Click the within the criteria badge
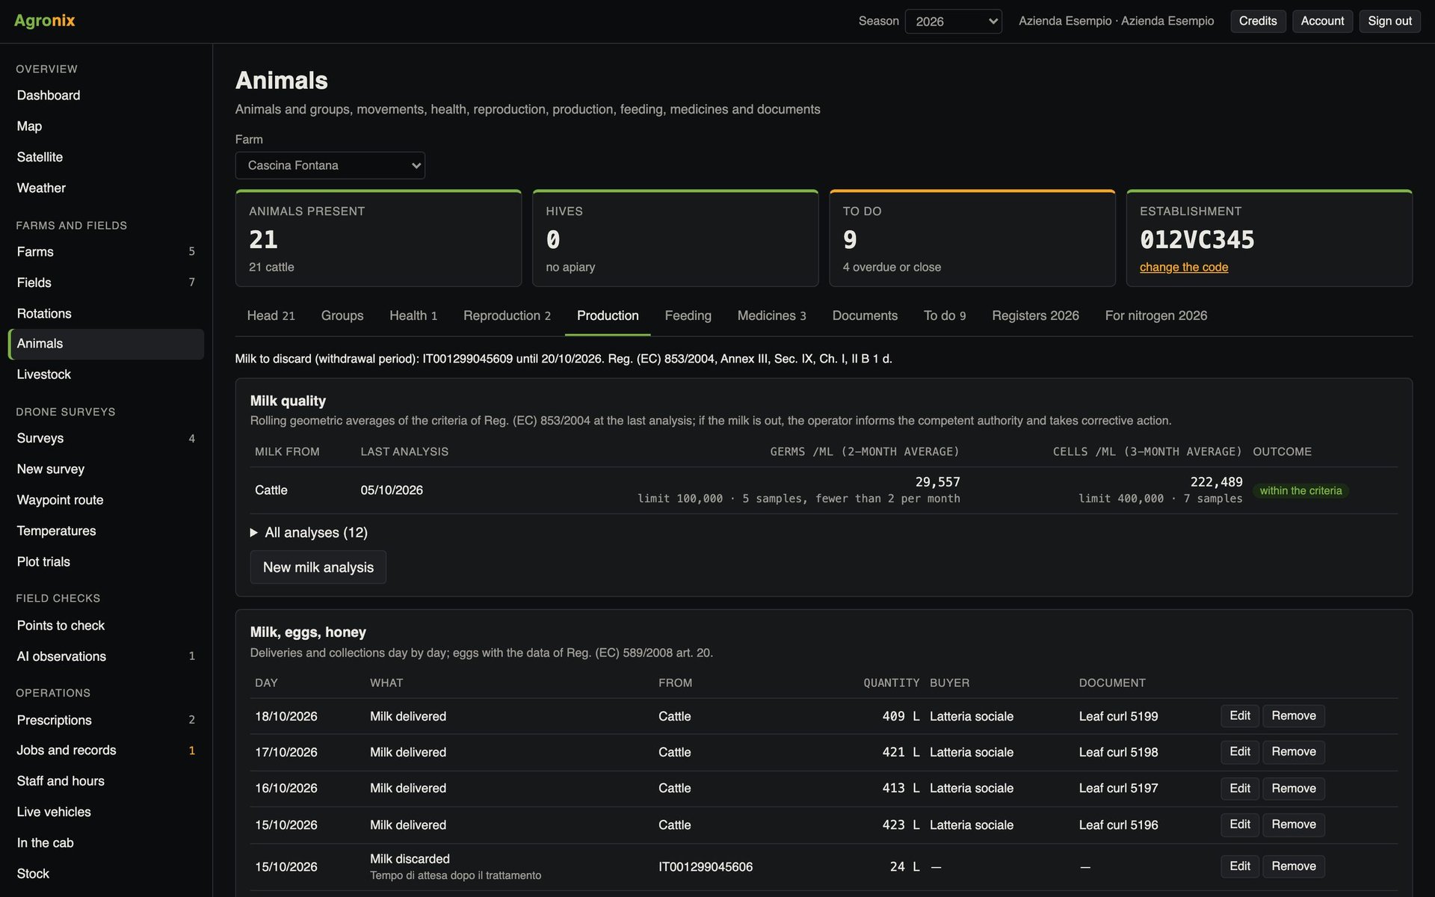 click(x=1300, y=491)
